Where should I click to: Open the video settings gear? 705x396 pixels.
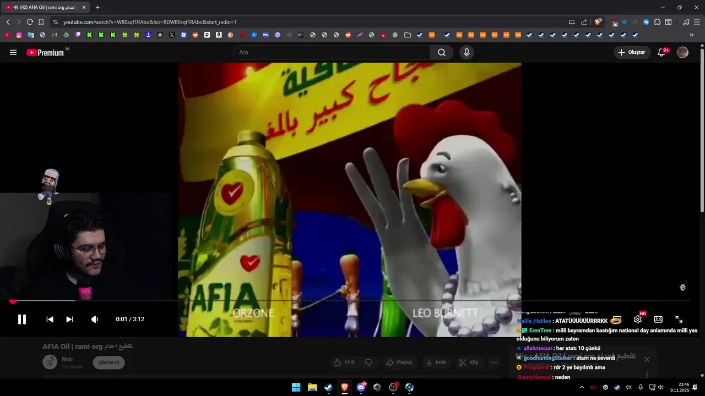[638, 319]
